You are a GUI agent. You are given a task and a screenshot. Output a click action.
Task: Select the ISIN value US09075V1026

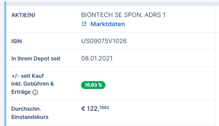104,41
